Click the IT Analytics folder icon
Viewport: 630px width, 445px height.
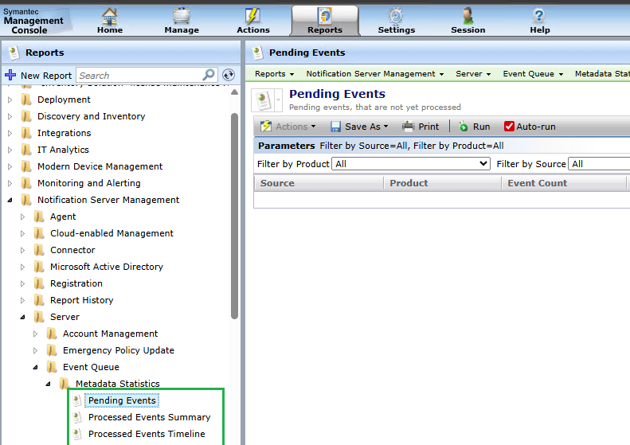click(x=26, y=150)
